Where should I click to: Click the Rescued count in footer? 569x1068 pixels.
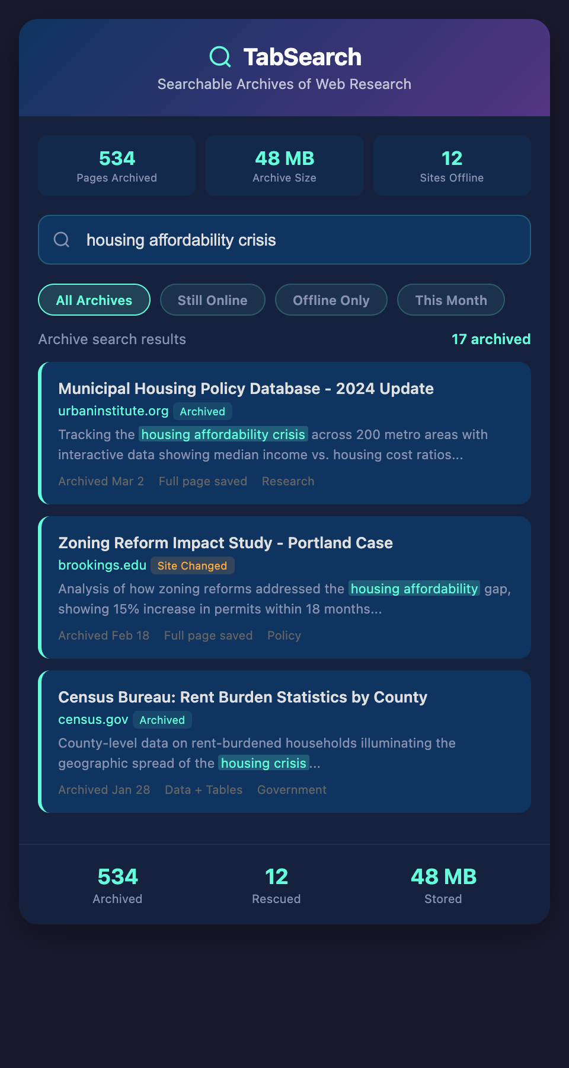click(276, 885)
